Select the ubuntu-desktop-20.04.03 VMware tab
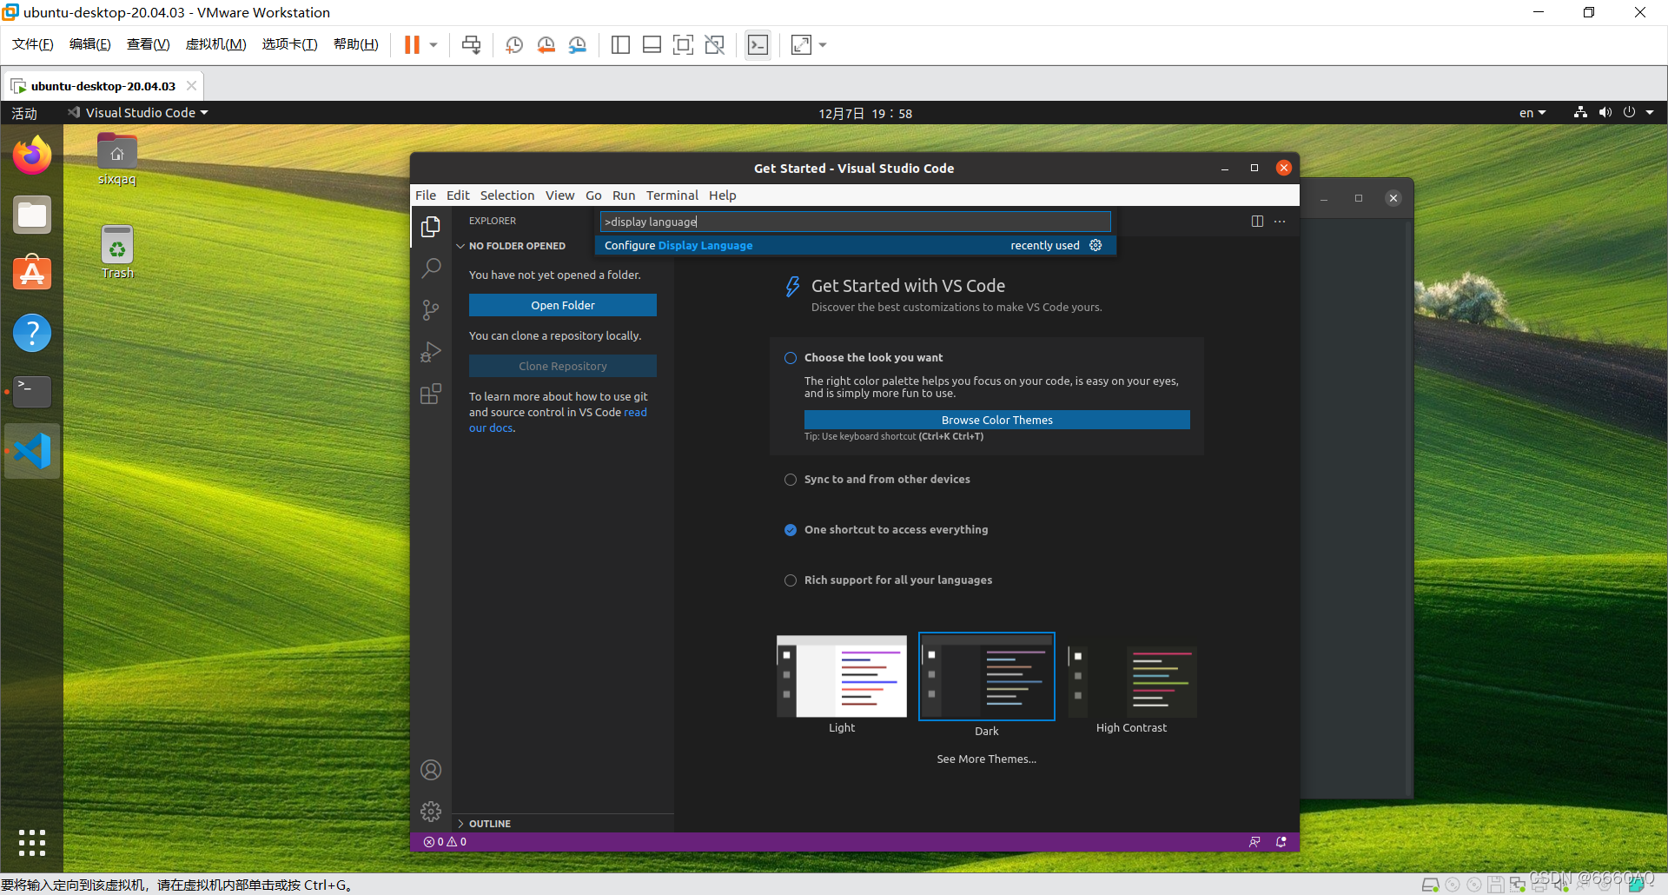The height and width of the screenshot is (895, 1668). point(103,86)
